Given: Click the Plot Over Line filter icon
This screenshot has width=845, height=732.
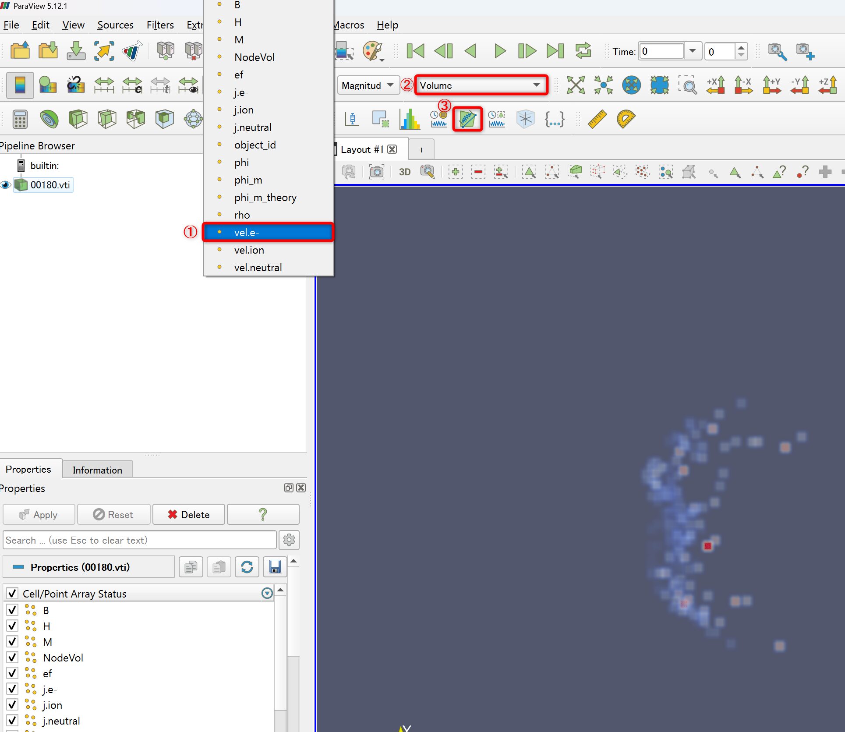Looking at the screenshot, I should (467, 119).
